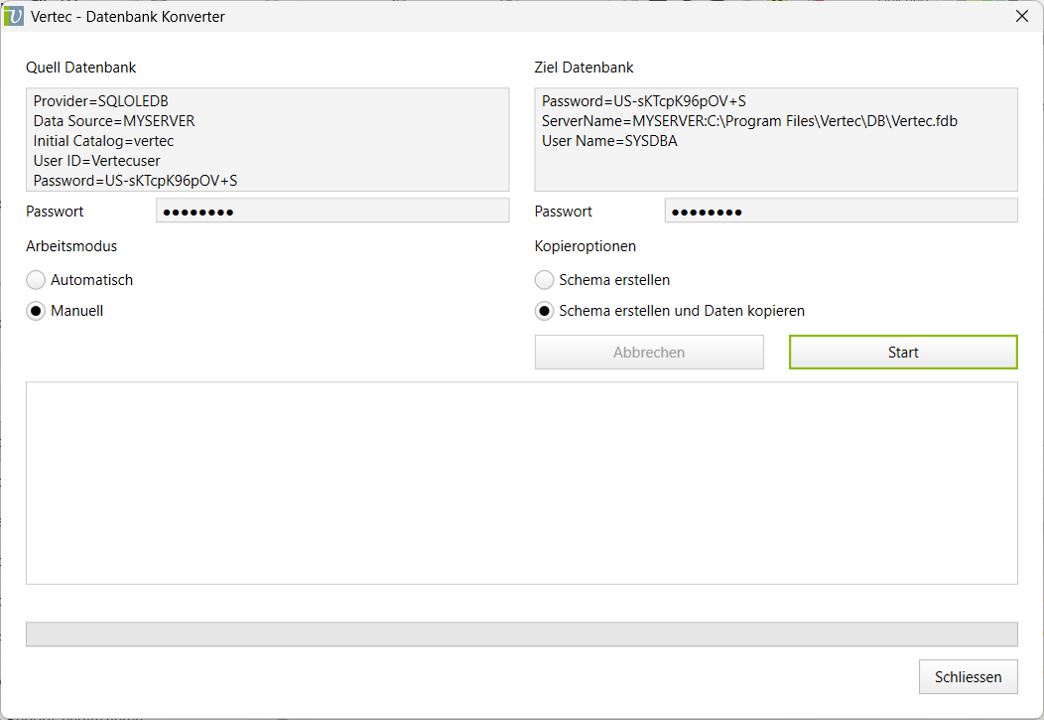Choose the Manuell radio button

(x=36, y=311)
